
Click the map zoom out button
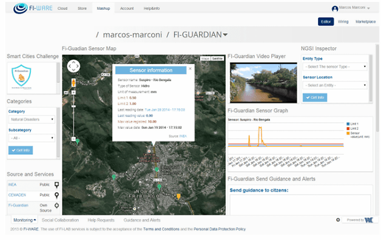[x=73, y=139]
